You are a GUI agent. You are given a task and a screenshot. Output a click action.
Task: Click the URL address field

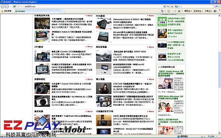[90, 7]
